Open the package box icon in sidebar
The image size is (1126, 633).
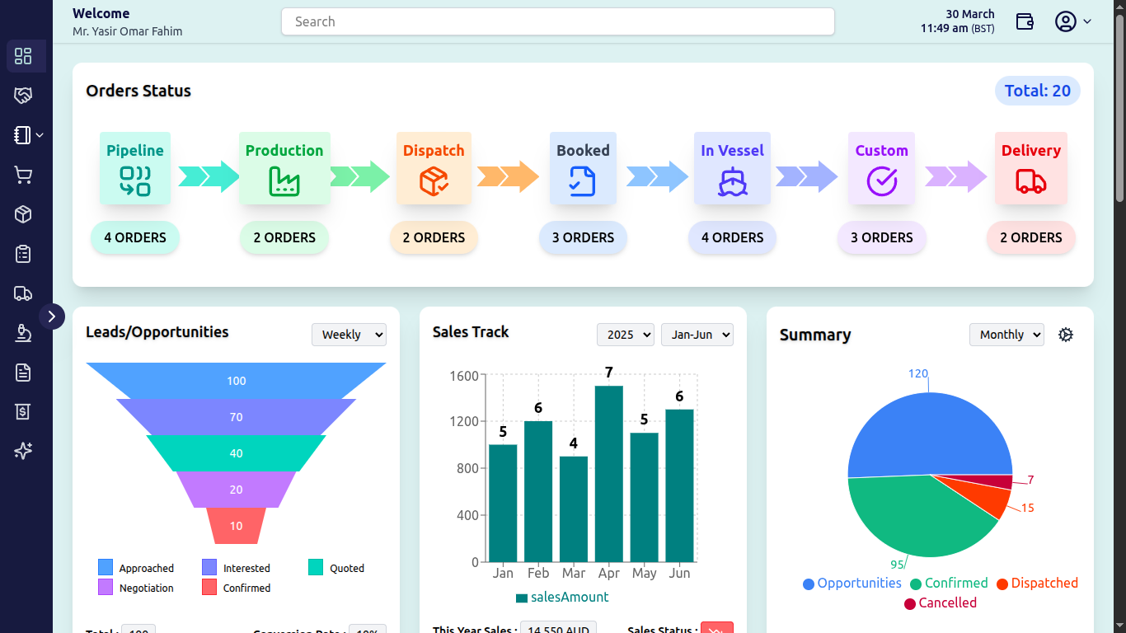[23, 214]
